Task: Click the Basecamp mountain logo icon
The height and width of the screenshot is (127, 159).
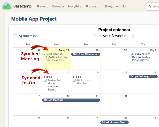Action: point(7,6)
